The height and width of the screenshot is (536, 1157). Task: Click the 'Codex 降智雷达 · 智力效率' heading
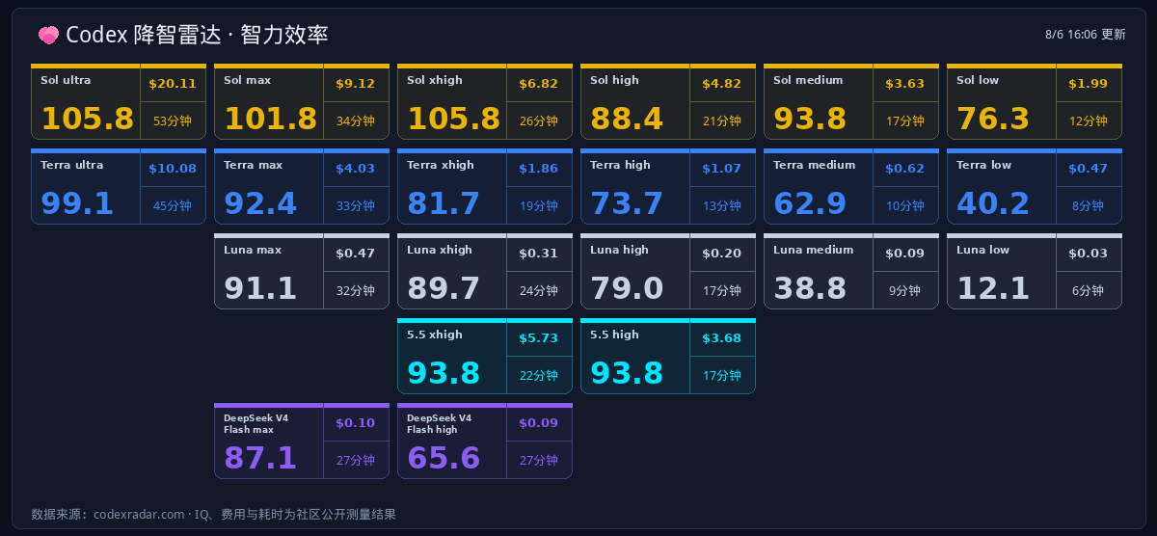(x=197, y=35)
